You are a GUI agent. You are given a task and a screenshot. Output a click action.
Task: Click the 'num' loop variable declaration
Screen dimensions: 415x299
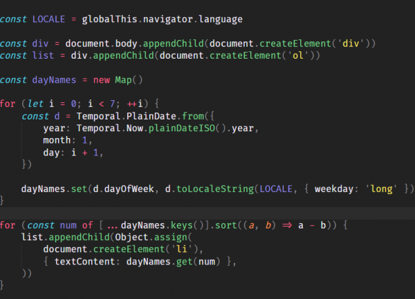(68, 226)
